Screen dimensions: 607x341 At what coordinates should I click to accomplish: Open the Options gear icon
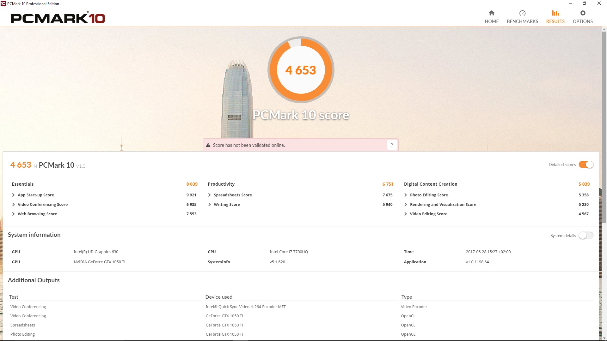tap(583, 13)
